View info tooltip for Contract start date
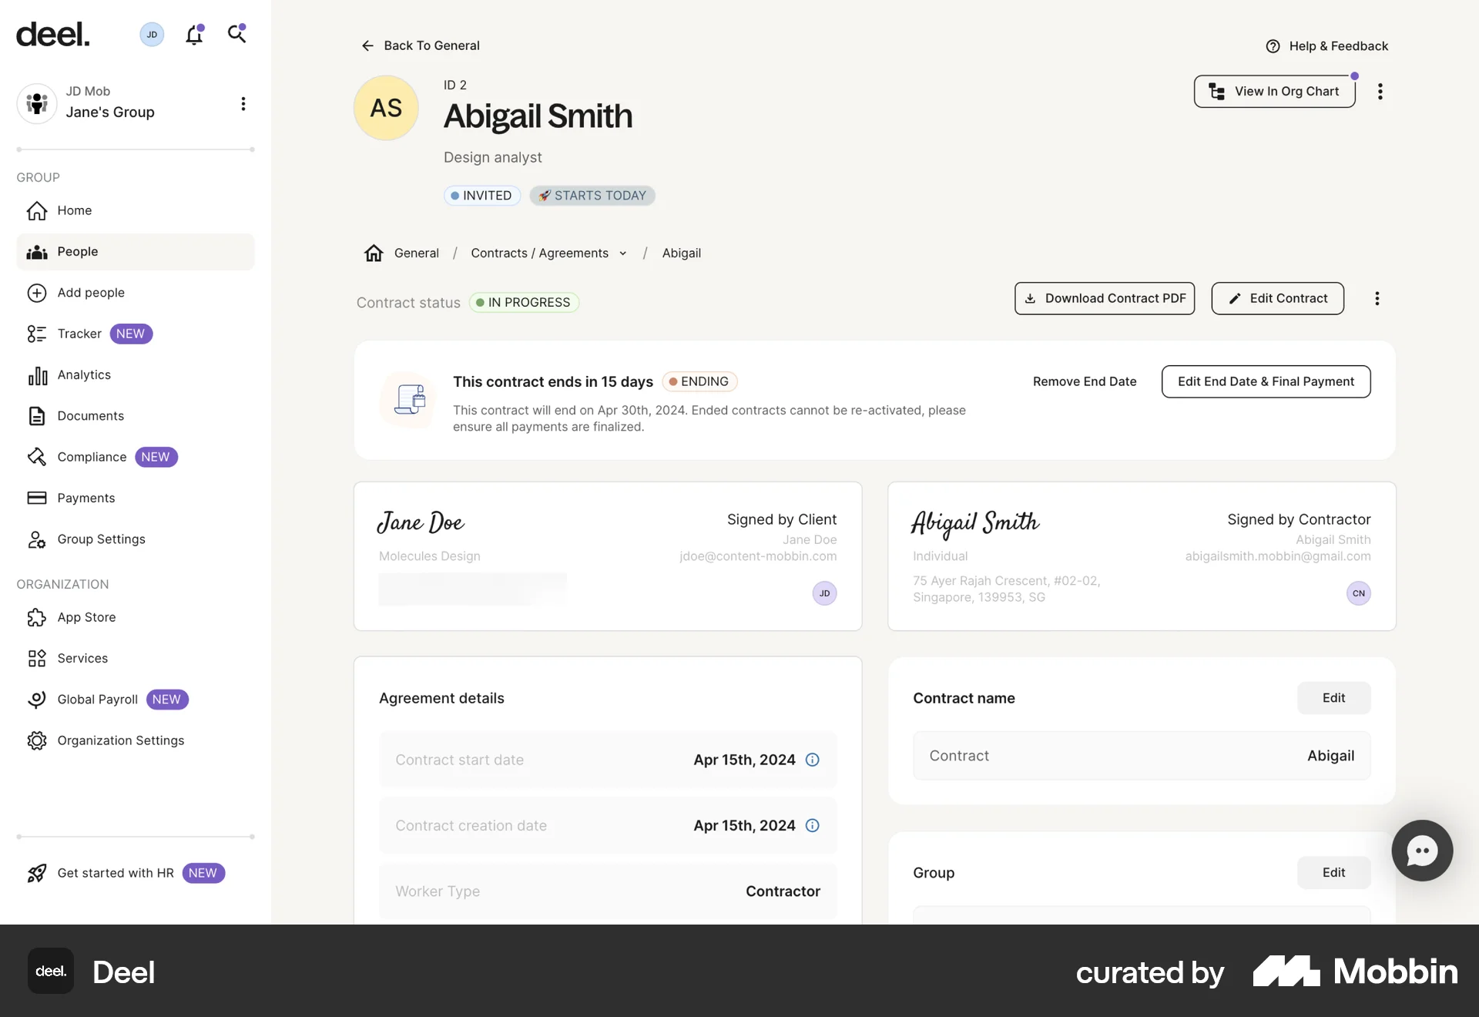The width and height of the screenshot is (1479, 1017). point(812,760)
